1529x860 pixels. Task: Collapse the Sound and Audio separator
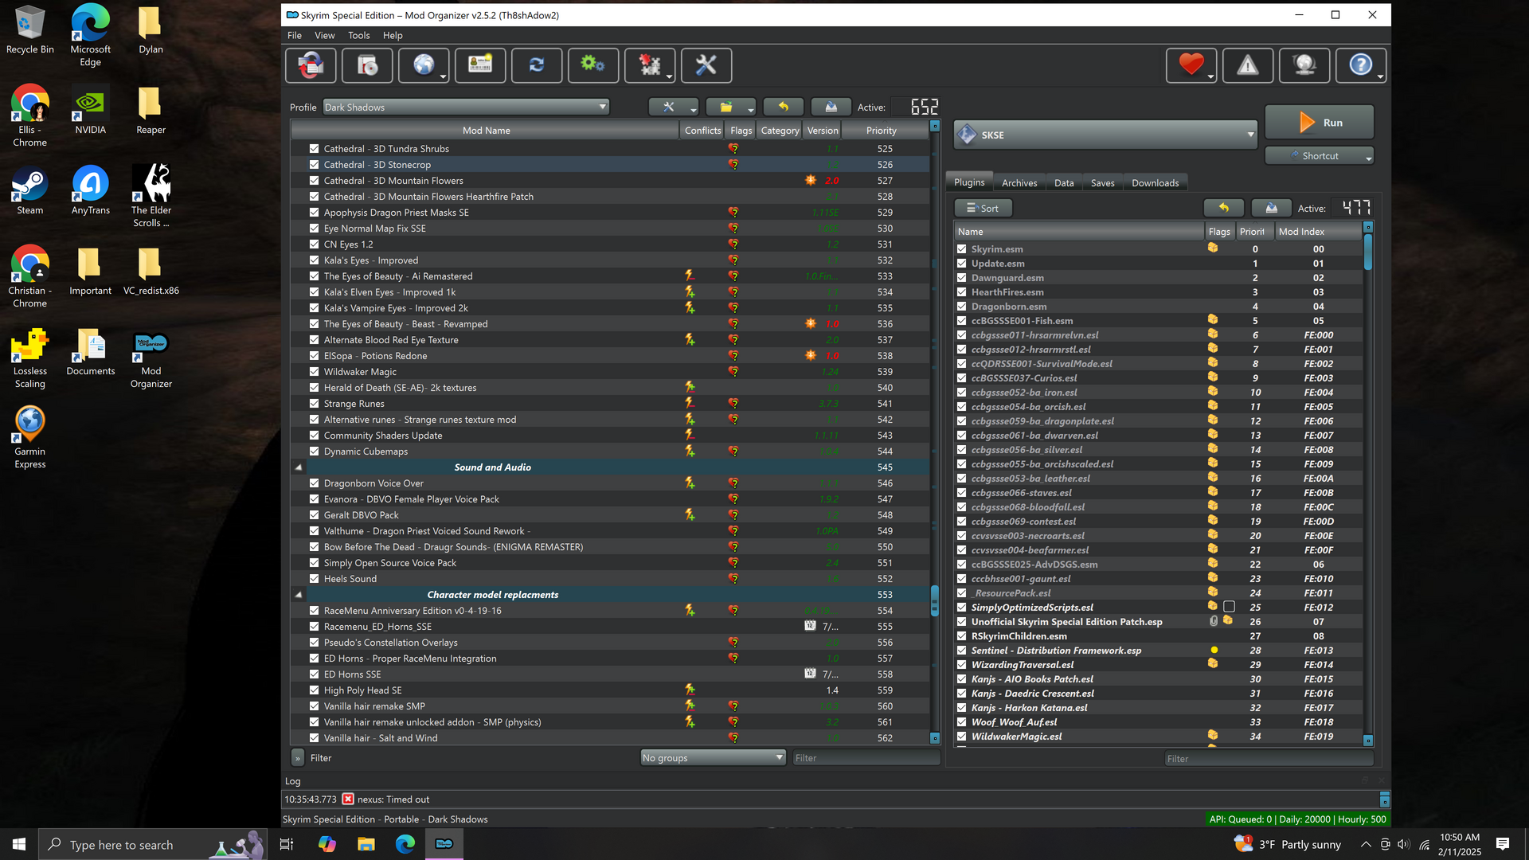(299, 467)
